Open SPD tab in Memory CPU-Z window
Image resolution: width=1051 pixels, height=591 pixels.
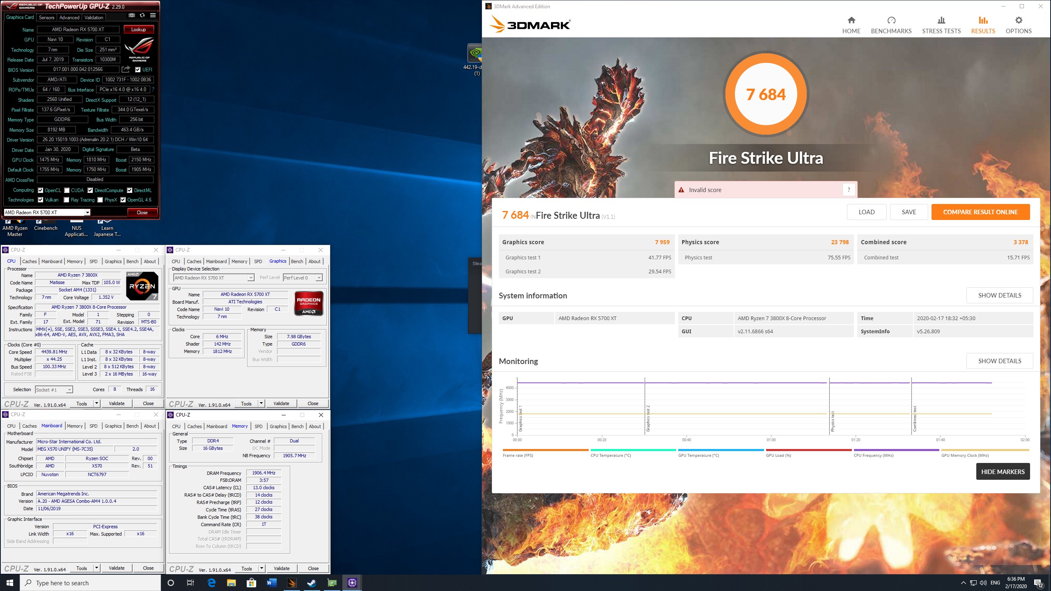coord(258,426)
